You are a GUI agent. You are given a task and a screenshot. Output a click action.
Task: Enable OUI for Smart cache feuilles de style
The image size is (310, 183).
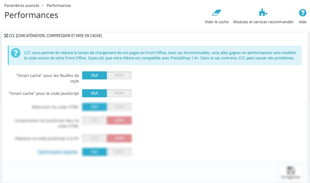point(94,75)
